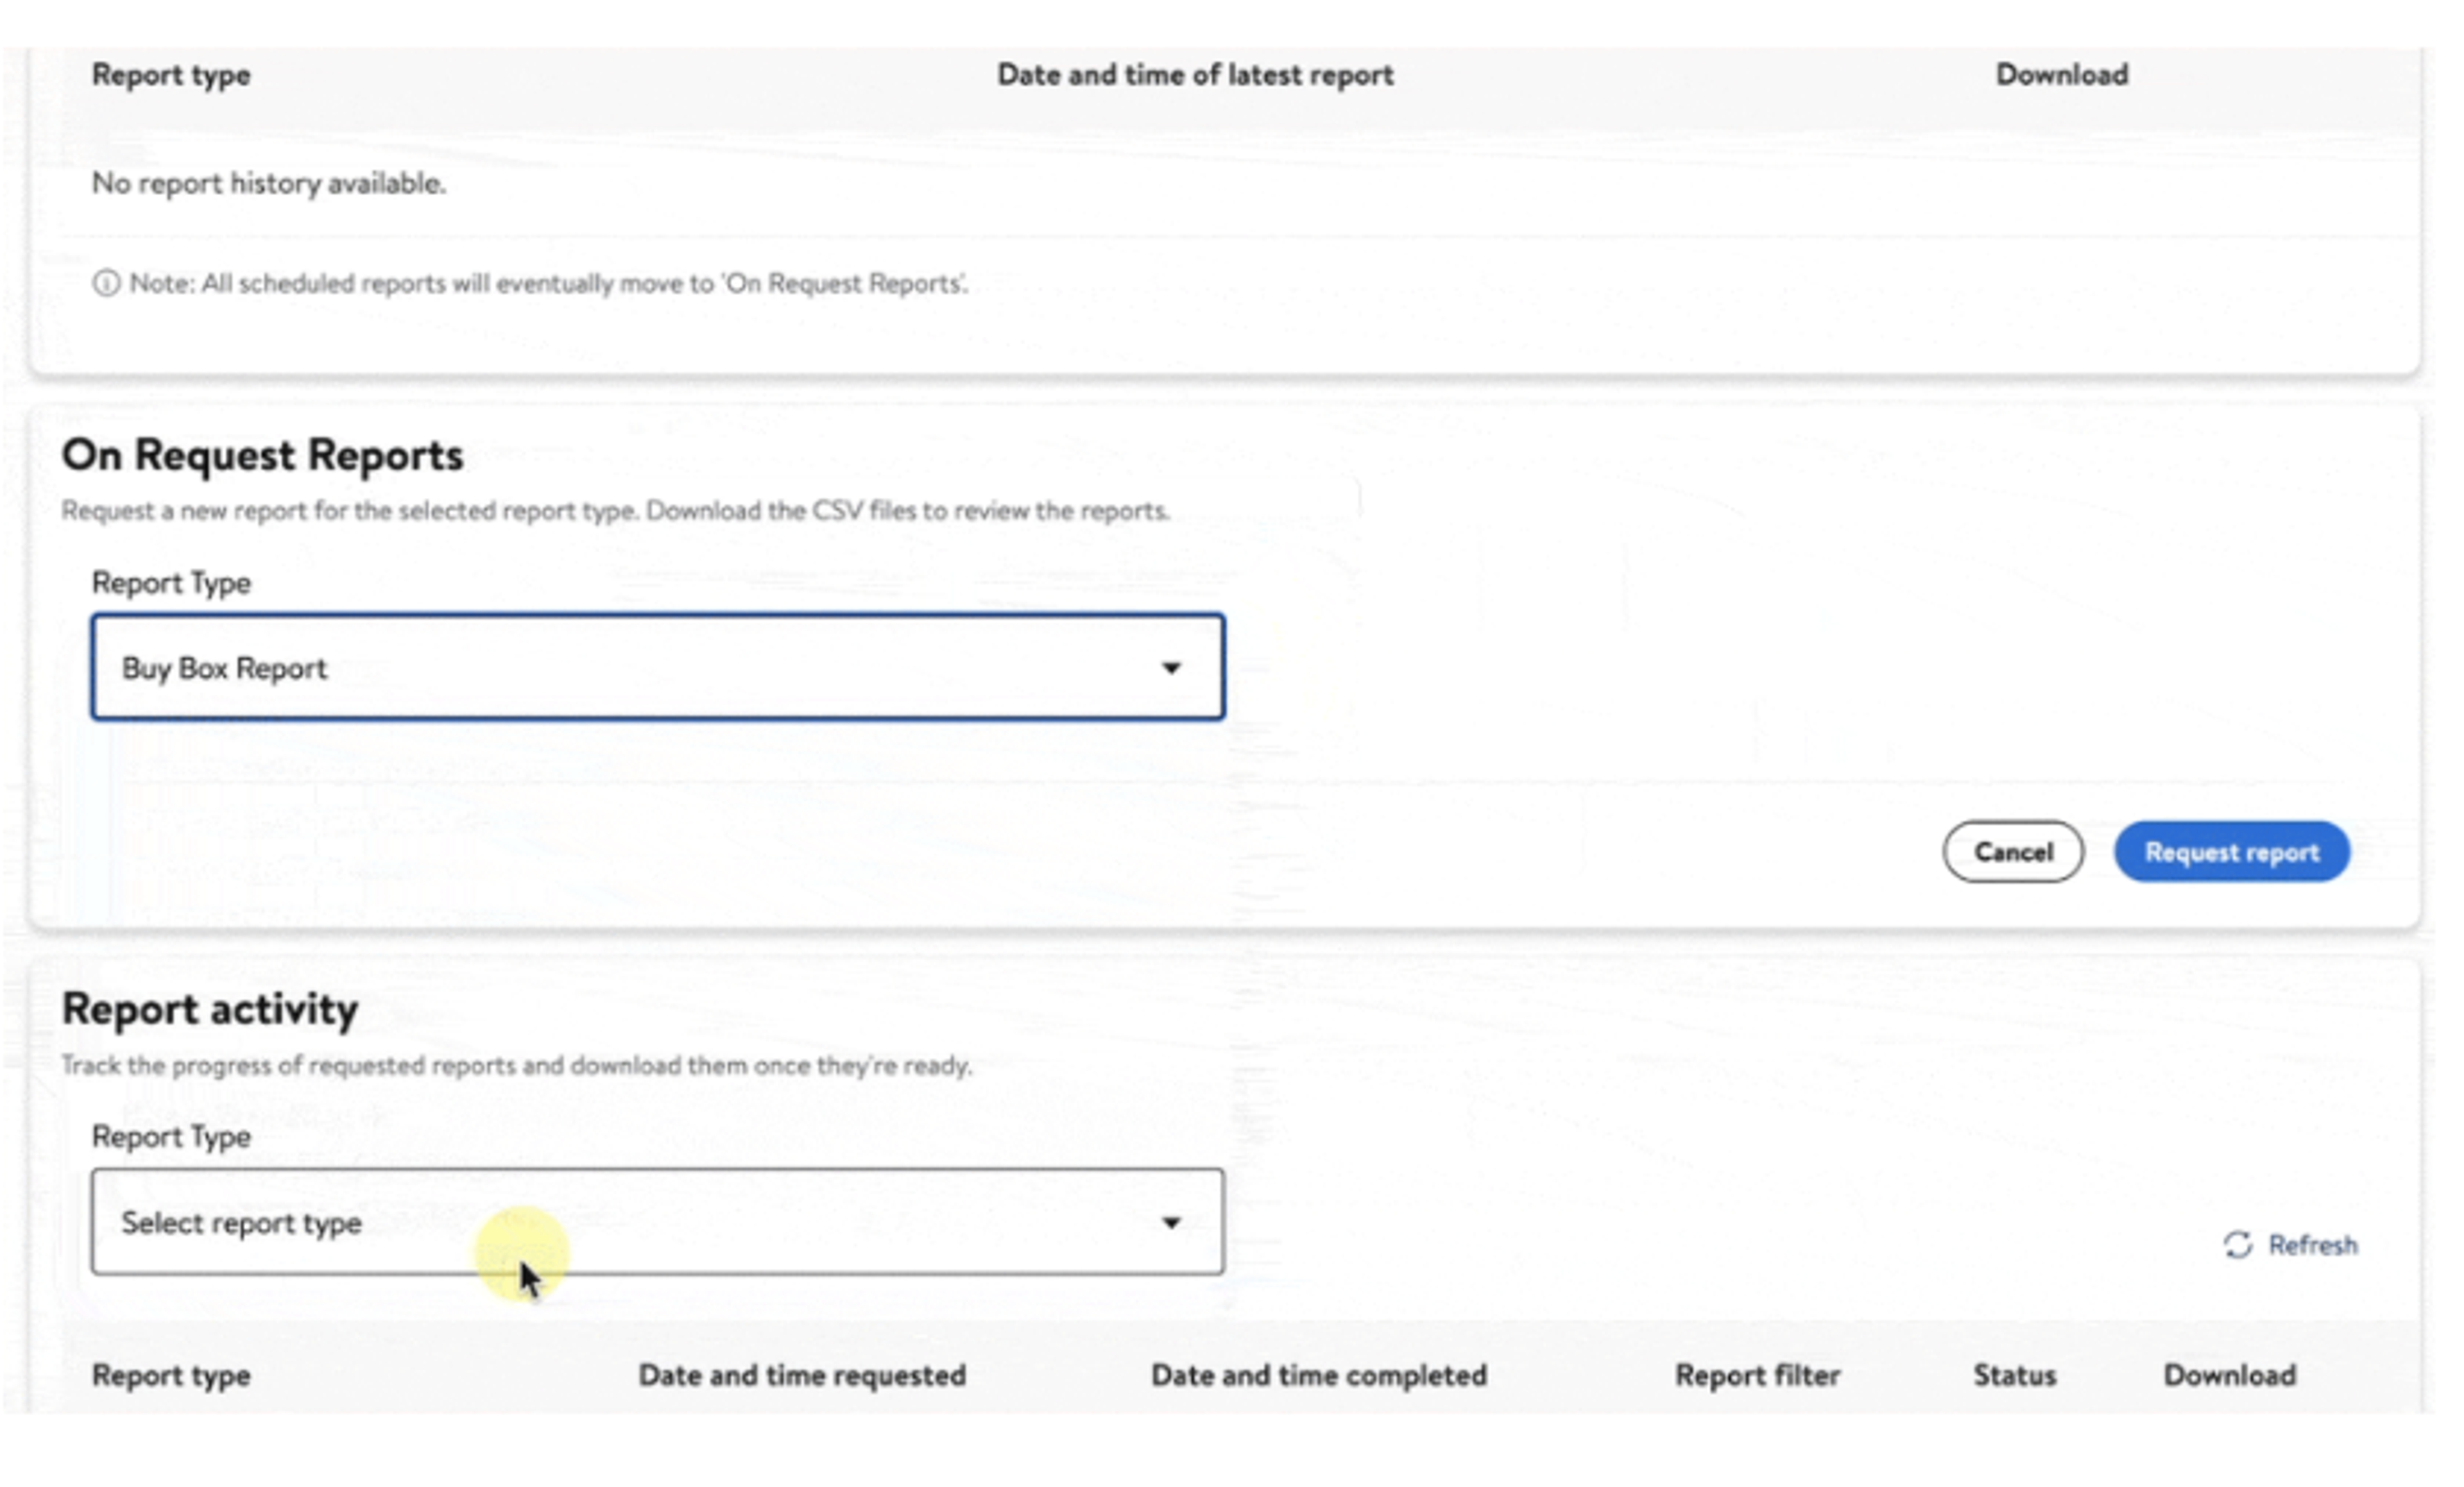Screen dimensions: 2464x1487
Task: Click the info icon beside the scheduled reports note
Action: (106, 284)
